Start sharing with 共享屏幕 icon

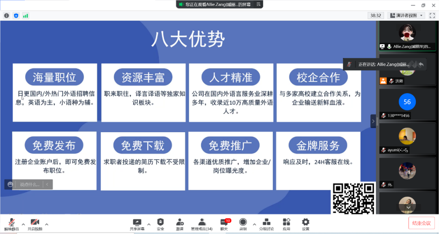pyautogui.click(x=137, y=223)
